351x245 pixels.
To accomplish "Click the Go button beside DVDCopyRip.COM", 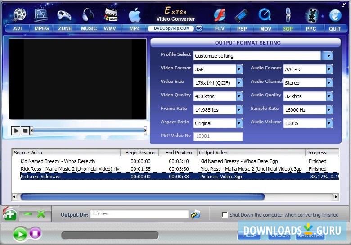I will click(199, 28).
